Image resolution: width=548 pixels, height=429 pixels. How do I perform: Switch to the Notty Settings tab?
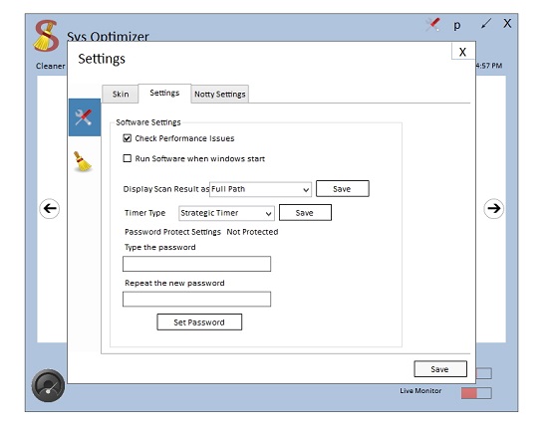[x=220, y=95]
